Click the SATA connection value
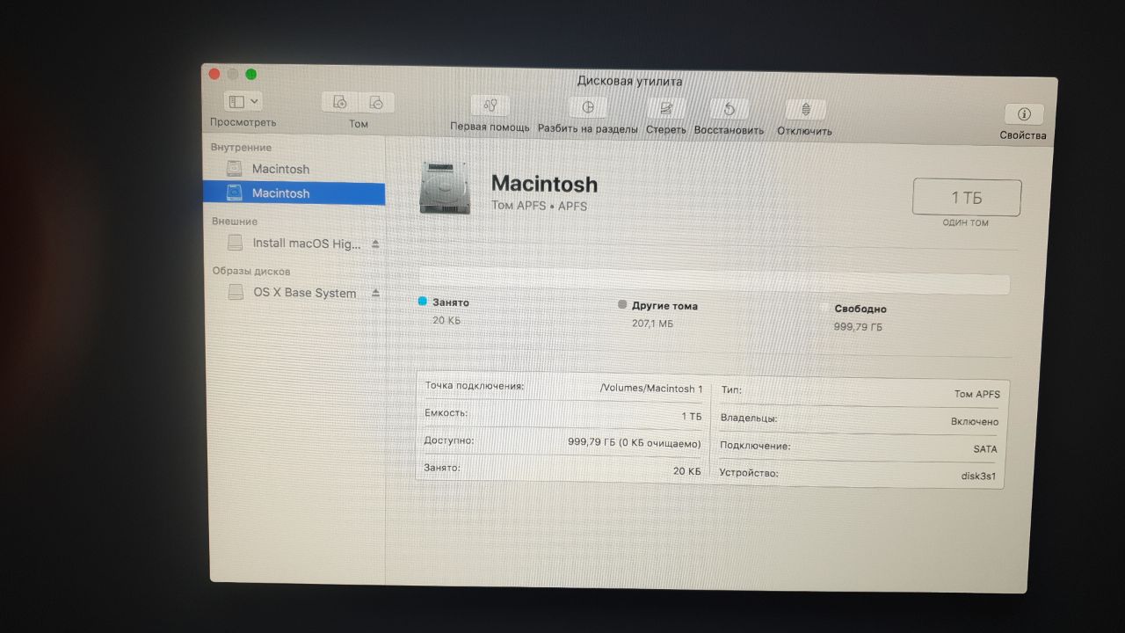Screen dimensions: 1125x633 [x=985, y=449]
